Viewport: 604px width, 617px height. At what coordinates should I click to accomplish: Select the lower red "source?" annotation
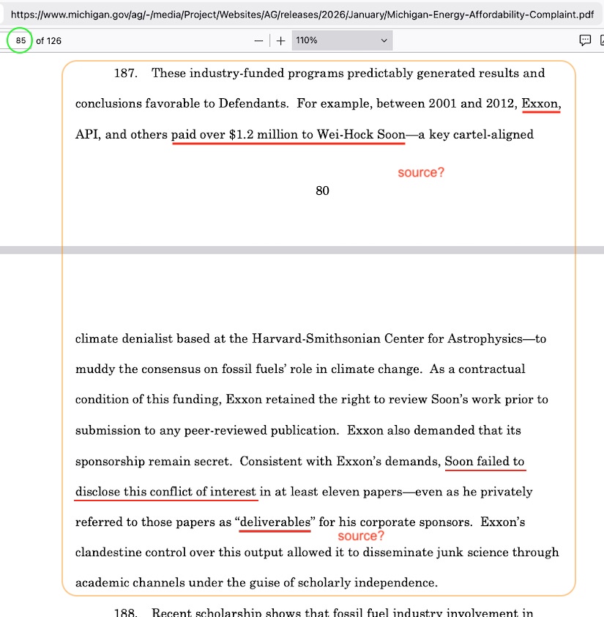coord(361,536)
